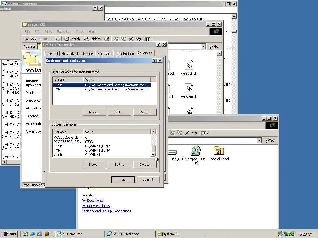The width and height of the screenshot is (318, 238).
Task: Click Move To icon in My Computer toolbar
Action: coord(172,133)
